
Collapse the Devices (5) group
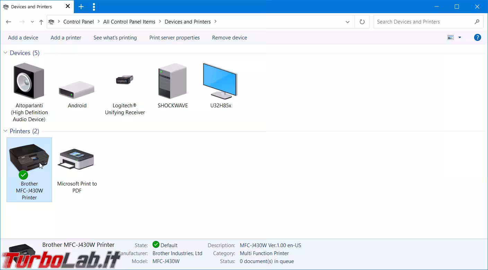[6, 53]
